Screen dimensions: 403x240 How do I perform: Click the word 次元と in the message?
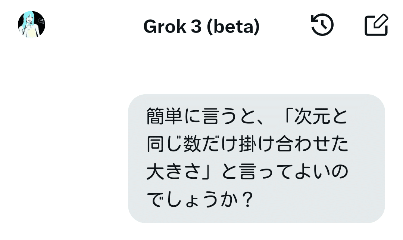pos(321,116)
